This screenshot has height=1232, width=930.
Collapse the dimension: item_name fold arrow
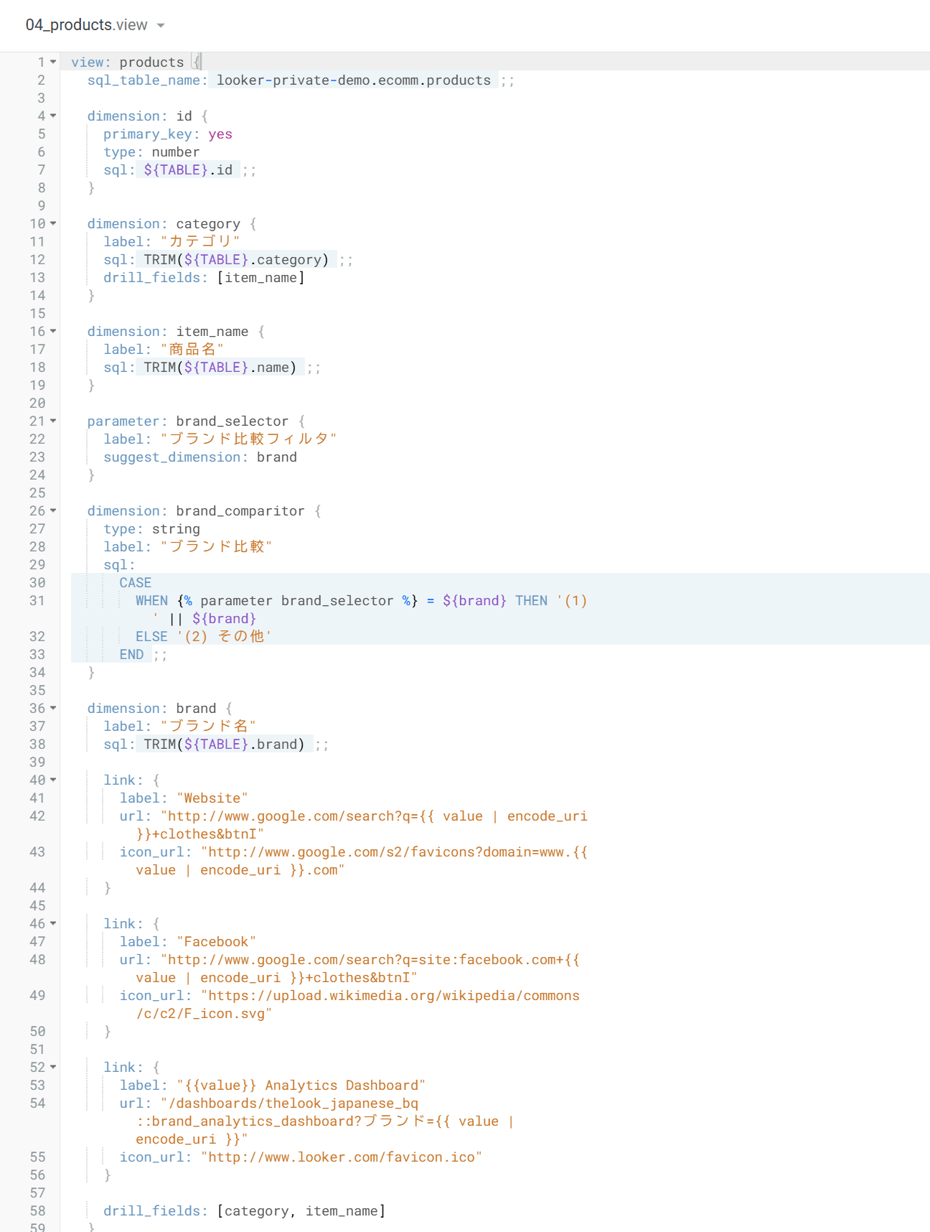(53, 332)
